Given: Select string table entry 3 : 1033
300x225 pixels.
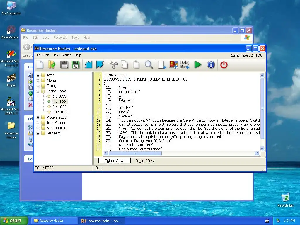Looking at the screenshot, I should (59, 107).
